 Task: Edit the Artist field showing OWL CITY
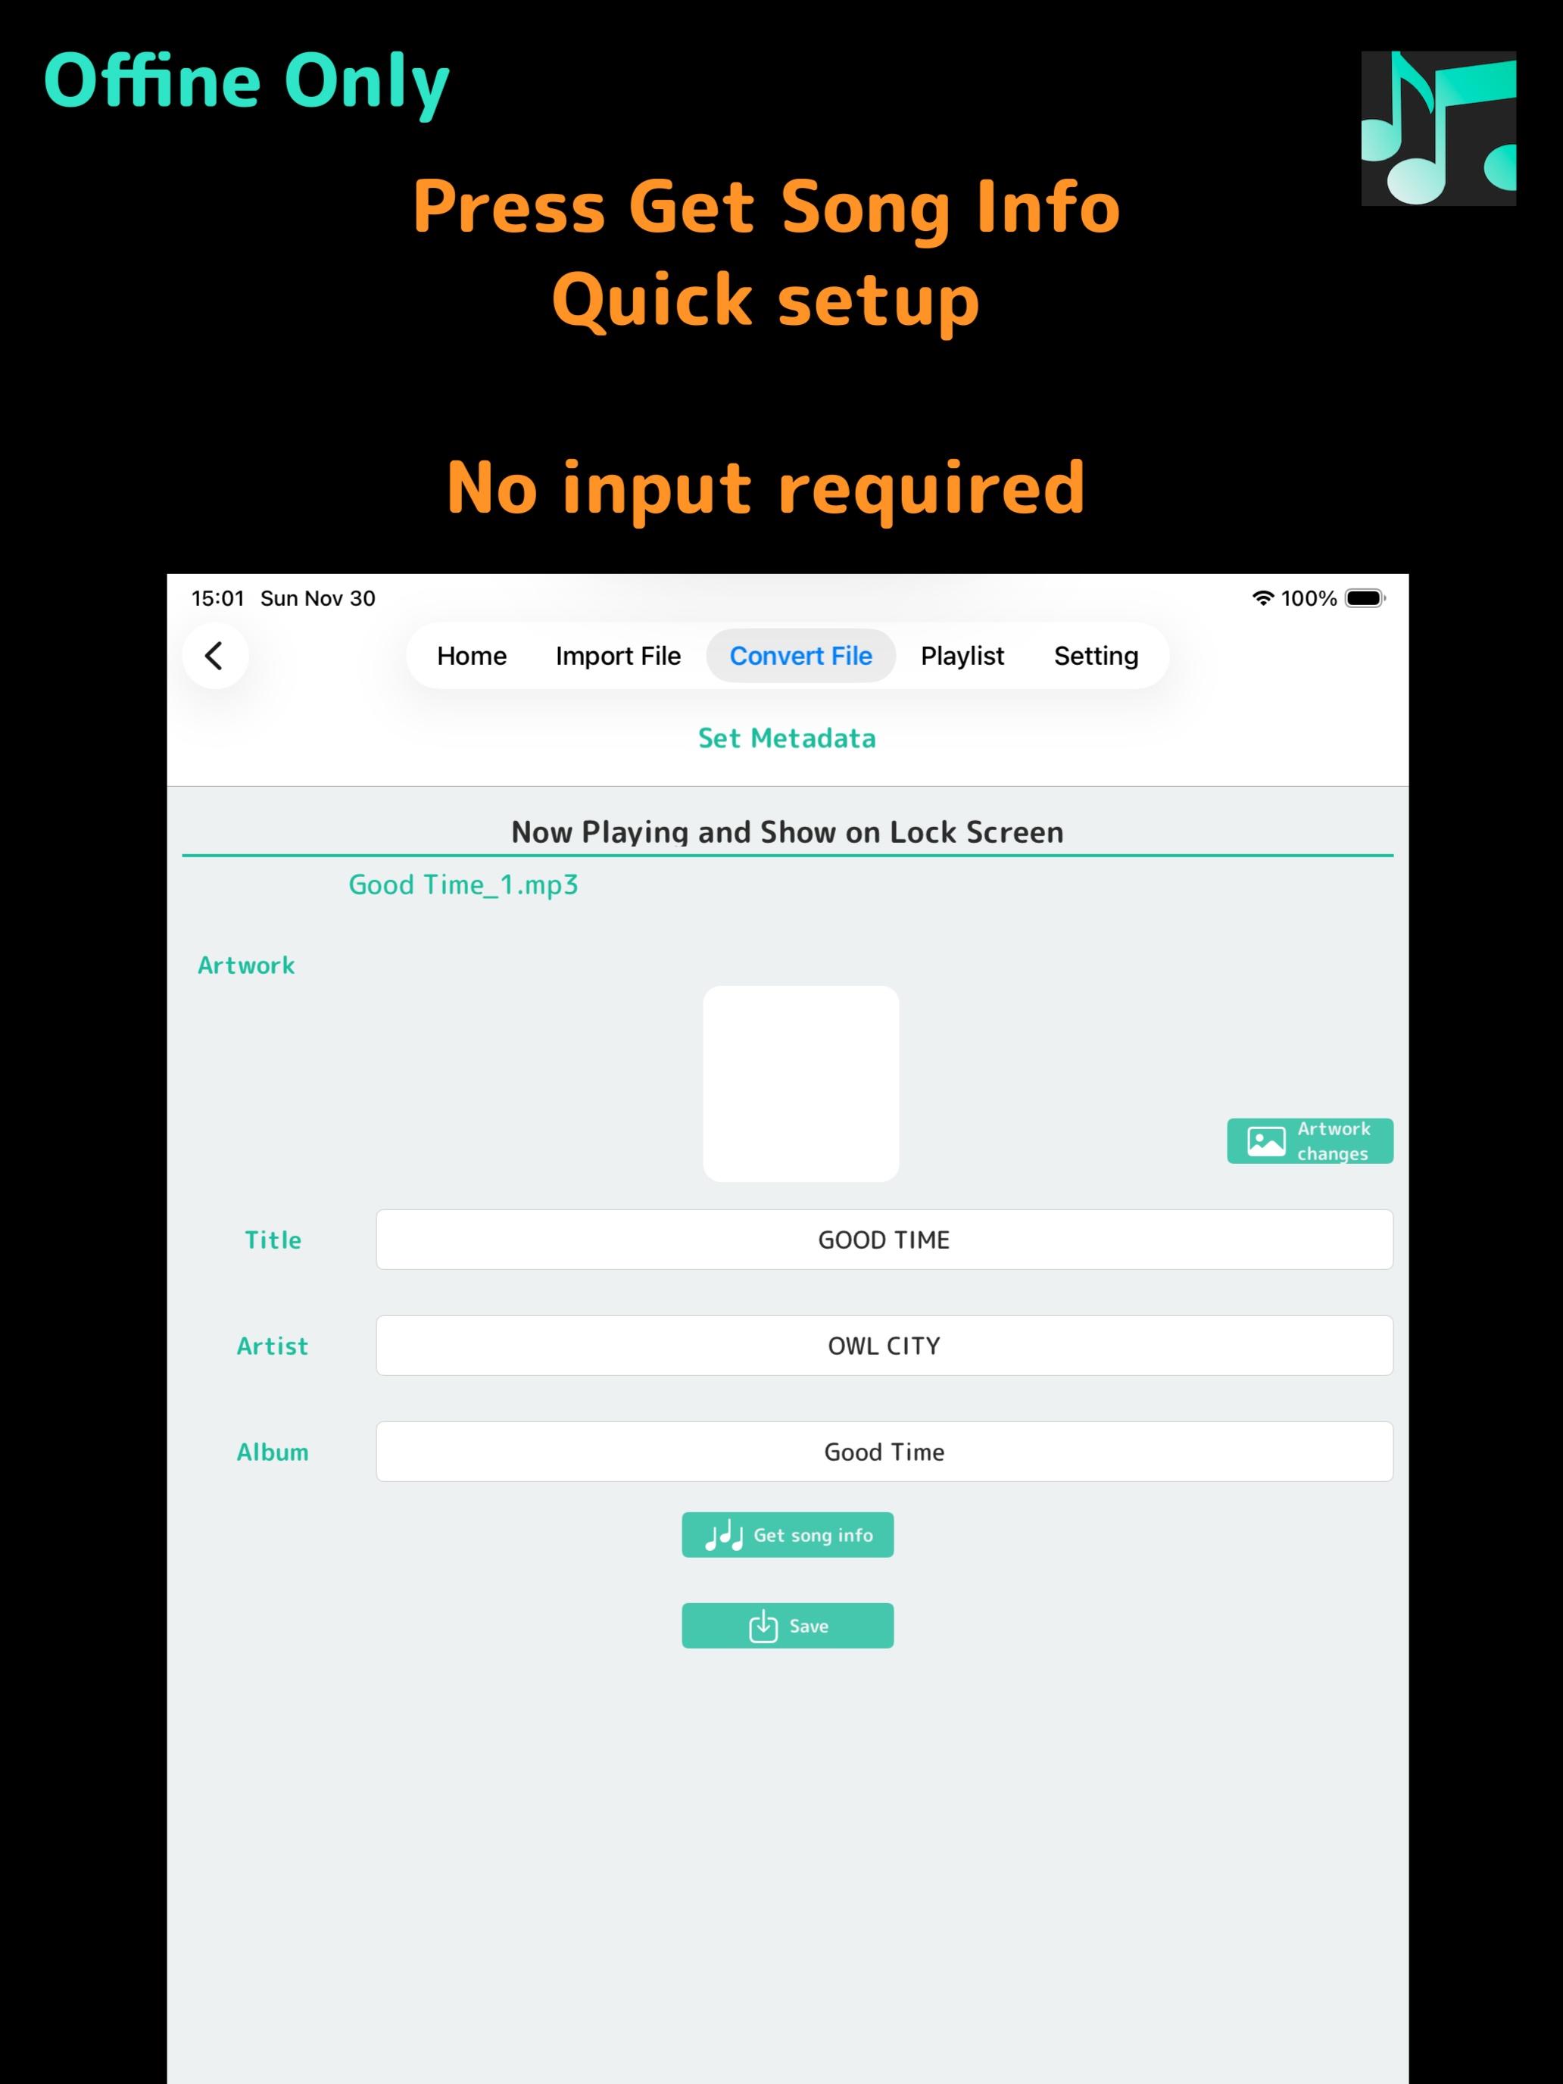[x=884, y=1346]
